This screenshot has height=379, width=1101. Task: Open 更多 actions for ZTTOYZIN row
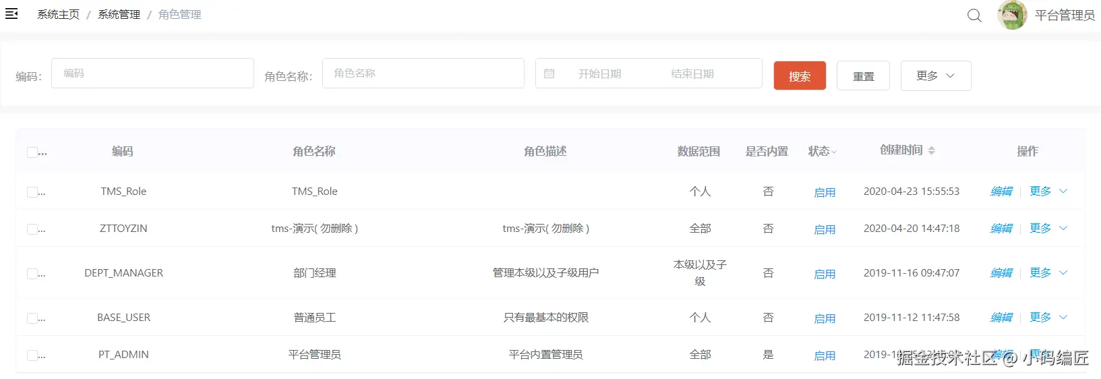pos(1048,228)
